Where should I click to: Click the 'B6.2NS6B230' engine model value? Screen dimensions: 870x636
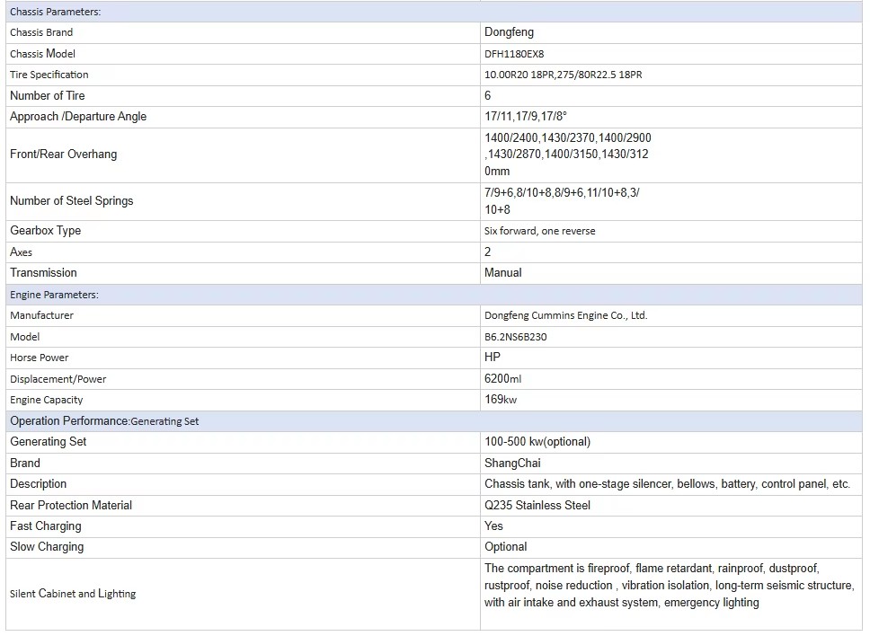[516, 337]
